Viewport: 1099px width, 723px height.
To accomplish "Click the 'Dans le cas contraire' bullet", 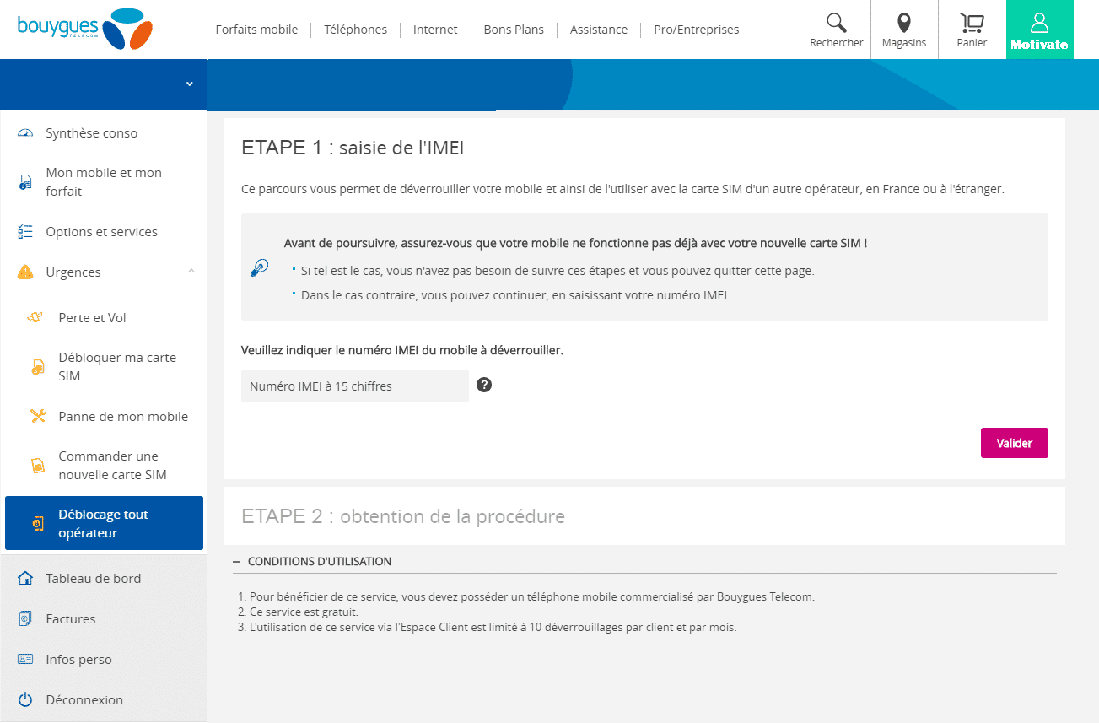I will point(515,295).
